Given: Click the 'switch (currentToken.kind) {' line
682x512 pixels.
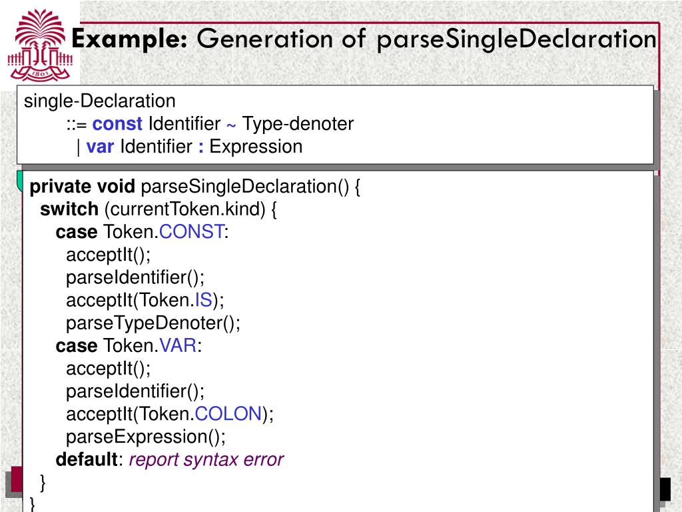Looking at the screenshot, I should [x=159, y=209].
